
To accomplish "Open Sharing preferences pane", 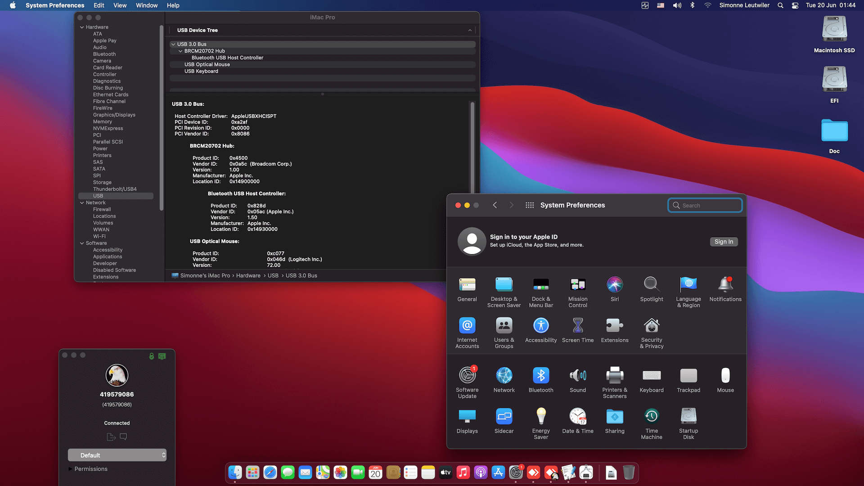I will point(615,421).
